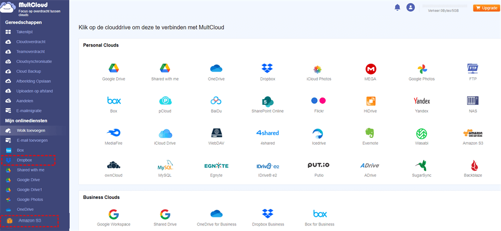
Task: Connect Google Workspace business cloud
Action: pyautogui.click(x=113, y=217)
